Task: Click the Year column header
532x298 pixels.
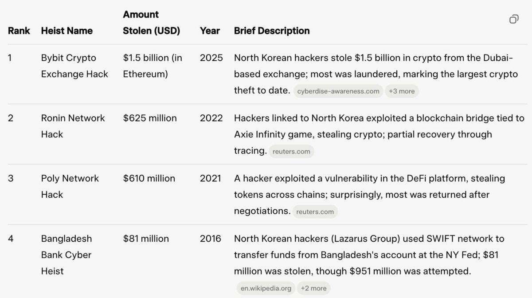Action: tap(210, 31)
